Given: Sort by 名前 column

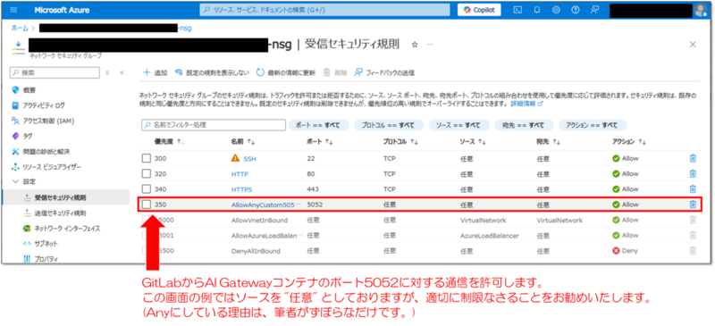Looking at the screenshot, I should click(242, 142).
